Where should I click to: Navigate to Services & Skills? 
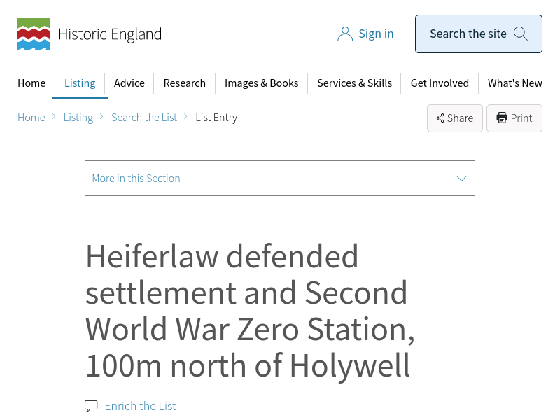click(x=354, y=83)
